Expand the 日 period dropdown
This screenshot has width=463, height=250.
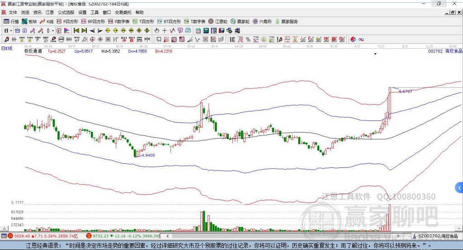(x=11, y=31)
